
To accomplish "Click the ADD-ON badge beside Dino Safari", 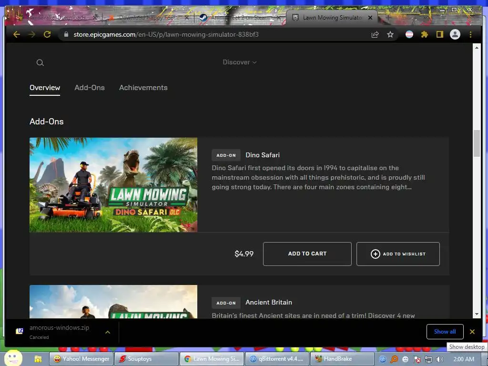I will click(x=226, y=155).
